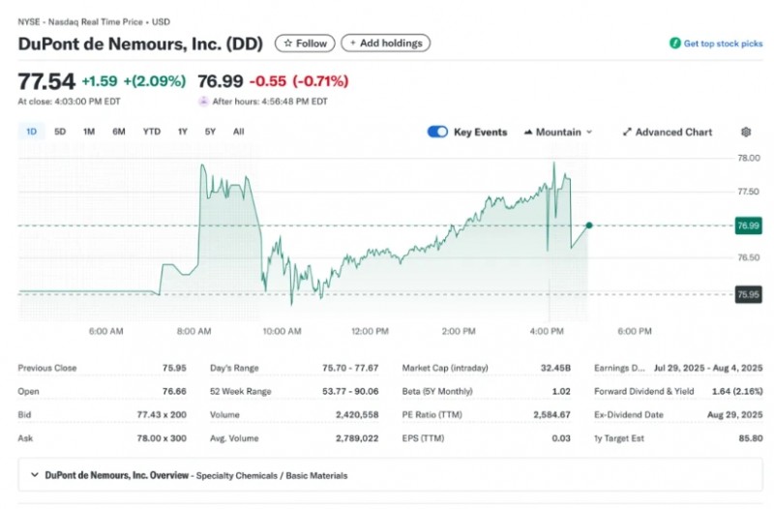This screenshot has height=509, width=774.
Task: Click the plus icon in Add holdings
Action: click(x=352, y=44)
